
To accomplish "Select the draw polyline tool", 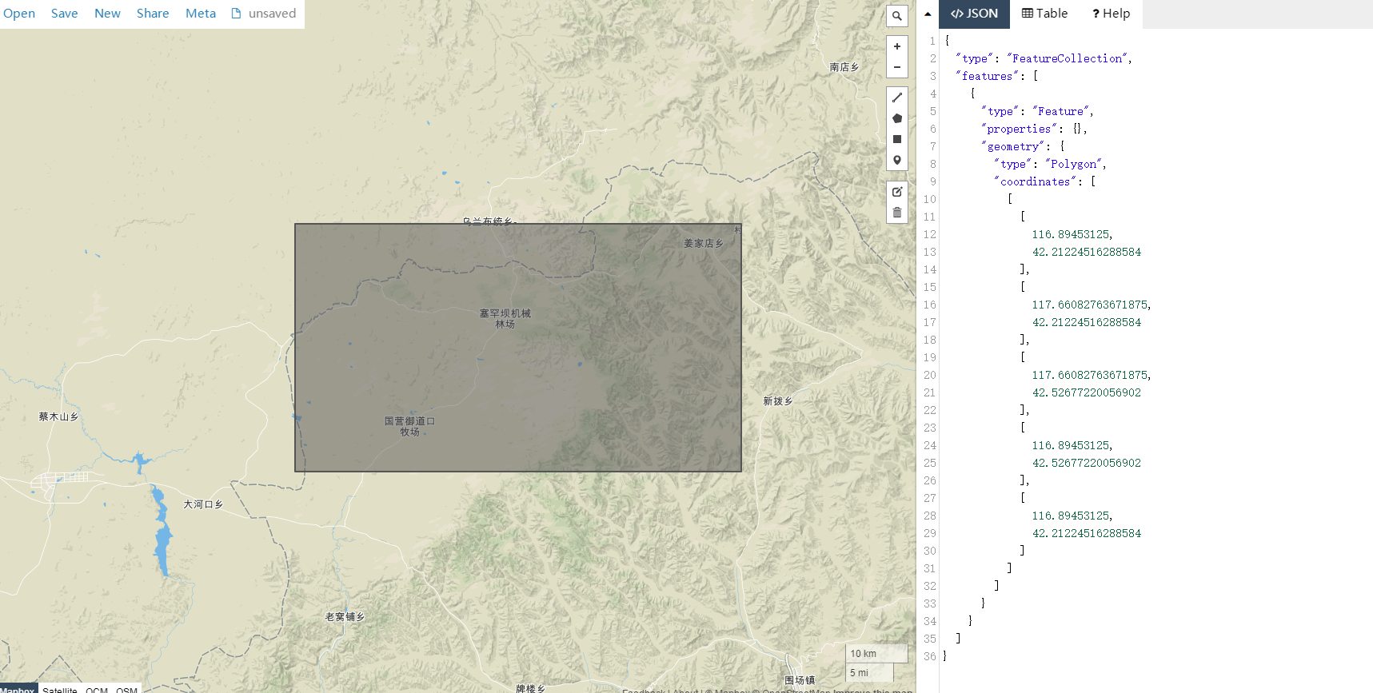I will point(897,98).
